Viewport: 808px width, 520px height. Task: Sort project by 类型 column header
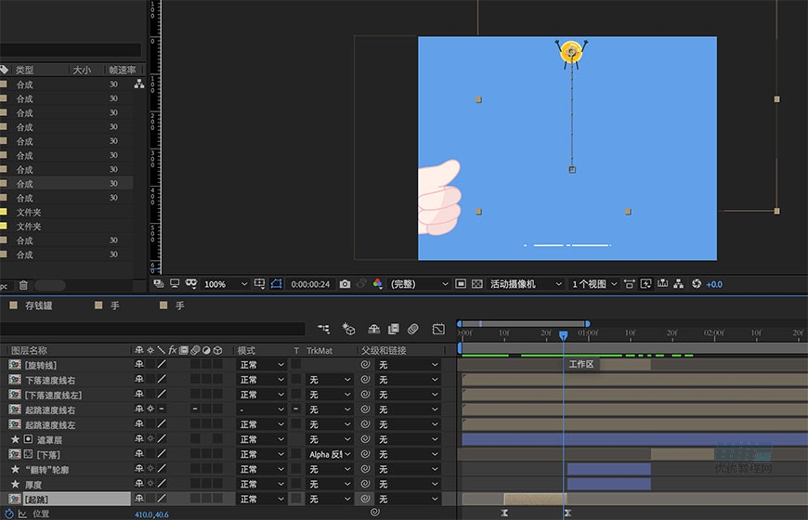click(x=24, y=70)
